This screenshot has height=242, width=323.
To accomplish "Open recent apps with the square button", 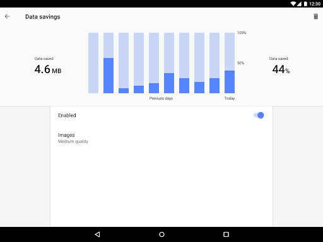I will (226, 234).
